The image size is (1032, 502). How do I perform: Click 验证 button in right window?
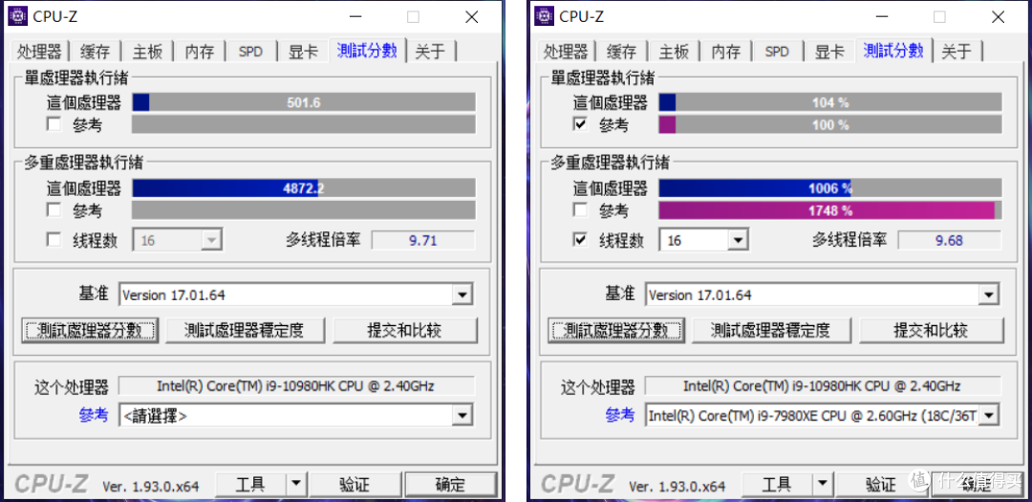881,485
